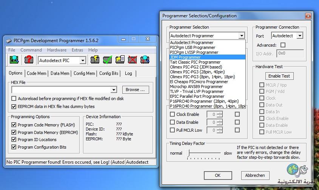
Task: Open the File menu
Action: pyautogui.click(x=12, y=50)
